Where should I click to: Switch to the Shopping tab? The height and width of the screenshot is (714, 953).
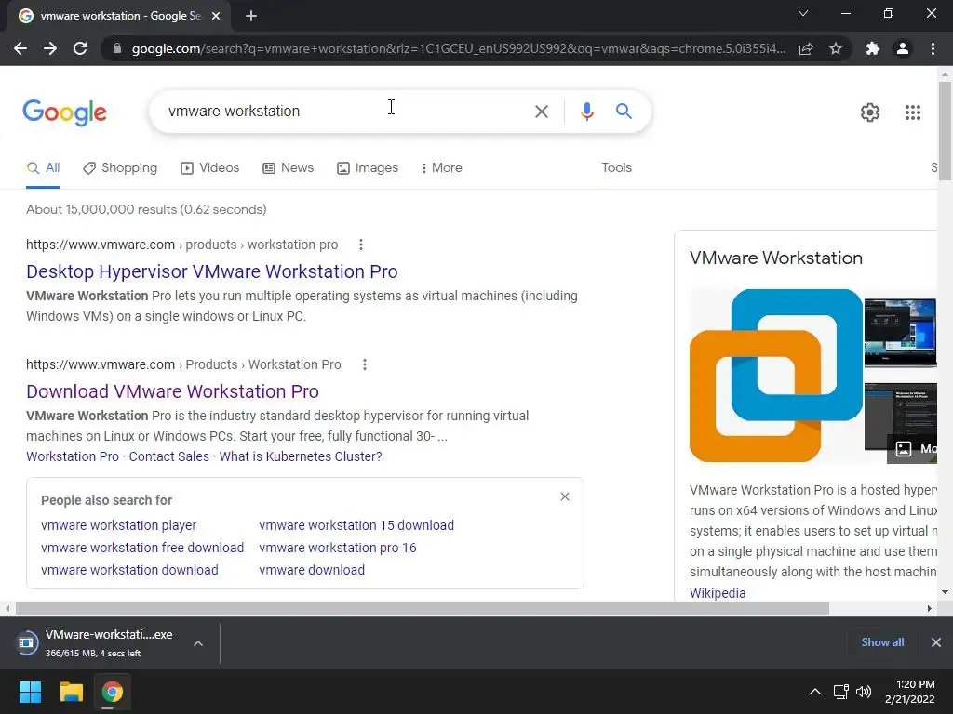click(x=120, y=168)
